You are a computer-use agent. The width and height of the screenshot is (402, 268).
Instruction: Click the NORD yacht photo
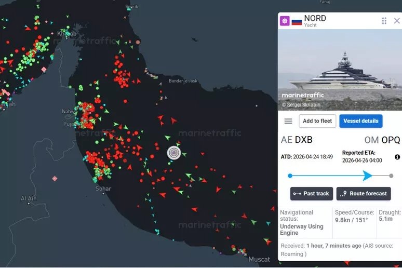[x=339, y=69]
